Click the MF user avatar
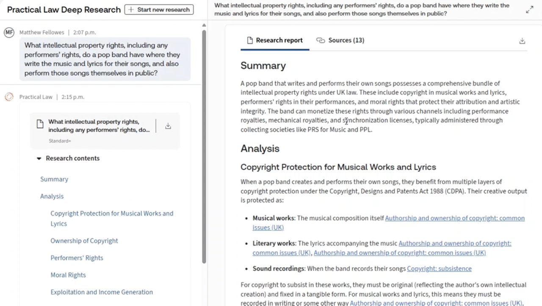Image resolution: width=542 pixels, height=306 pixels. tap(9, 33)
